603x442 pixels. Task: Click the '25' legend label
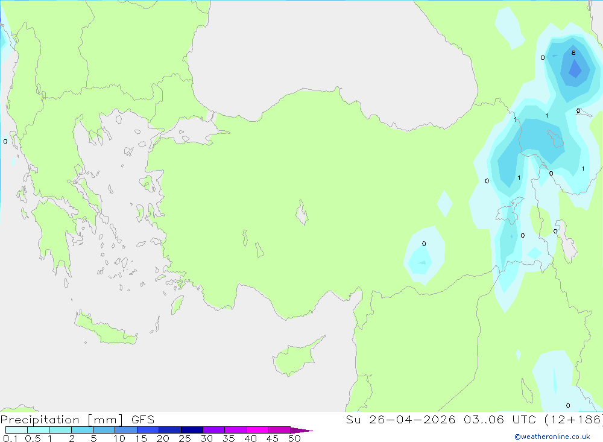pos(185,438)
